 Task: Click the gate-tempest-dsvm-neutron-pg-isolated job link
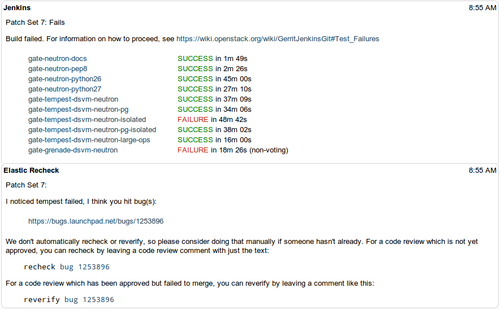click(x=92, y=130)
